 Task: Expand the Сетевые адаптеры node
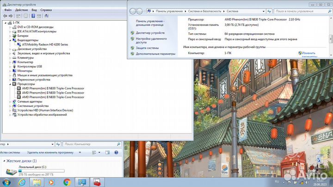tap(10, 101)
